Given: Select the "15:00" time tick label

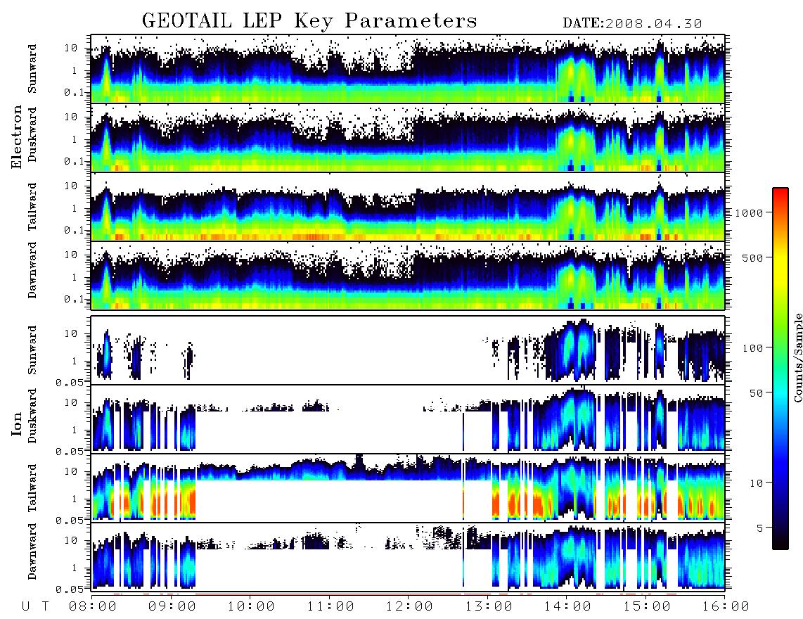Looking at the screenshot, I should (x=646, y=606).
